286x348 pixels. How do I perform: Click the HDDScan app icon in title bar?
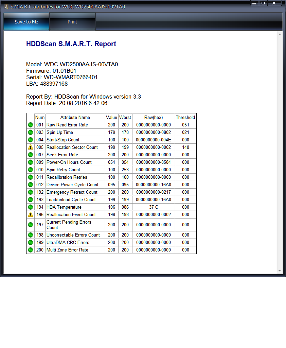(x=6, y=6)
